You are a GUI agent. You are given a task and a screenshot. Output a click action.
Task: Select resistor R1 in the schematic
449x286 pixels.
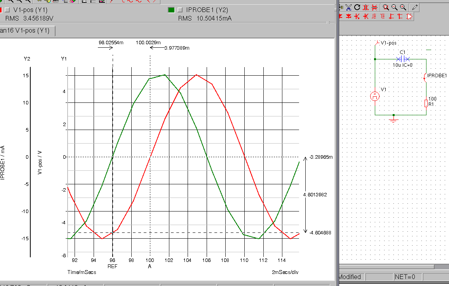(426, 103)
